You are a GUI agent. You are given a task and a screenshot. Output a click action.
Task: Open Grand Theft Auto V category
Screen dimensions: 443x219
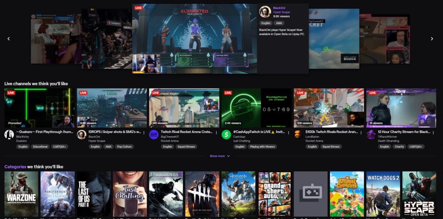274,194
